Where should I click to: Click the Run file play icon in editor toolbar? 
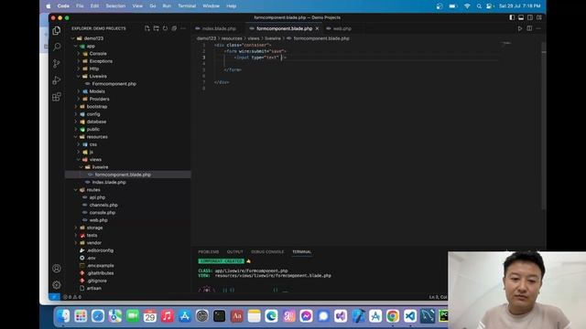pos(520,28)
